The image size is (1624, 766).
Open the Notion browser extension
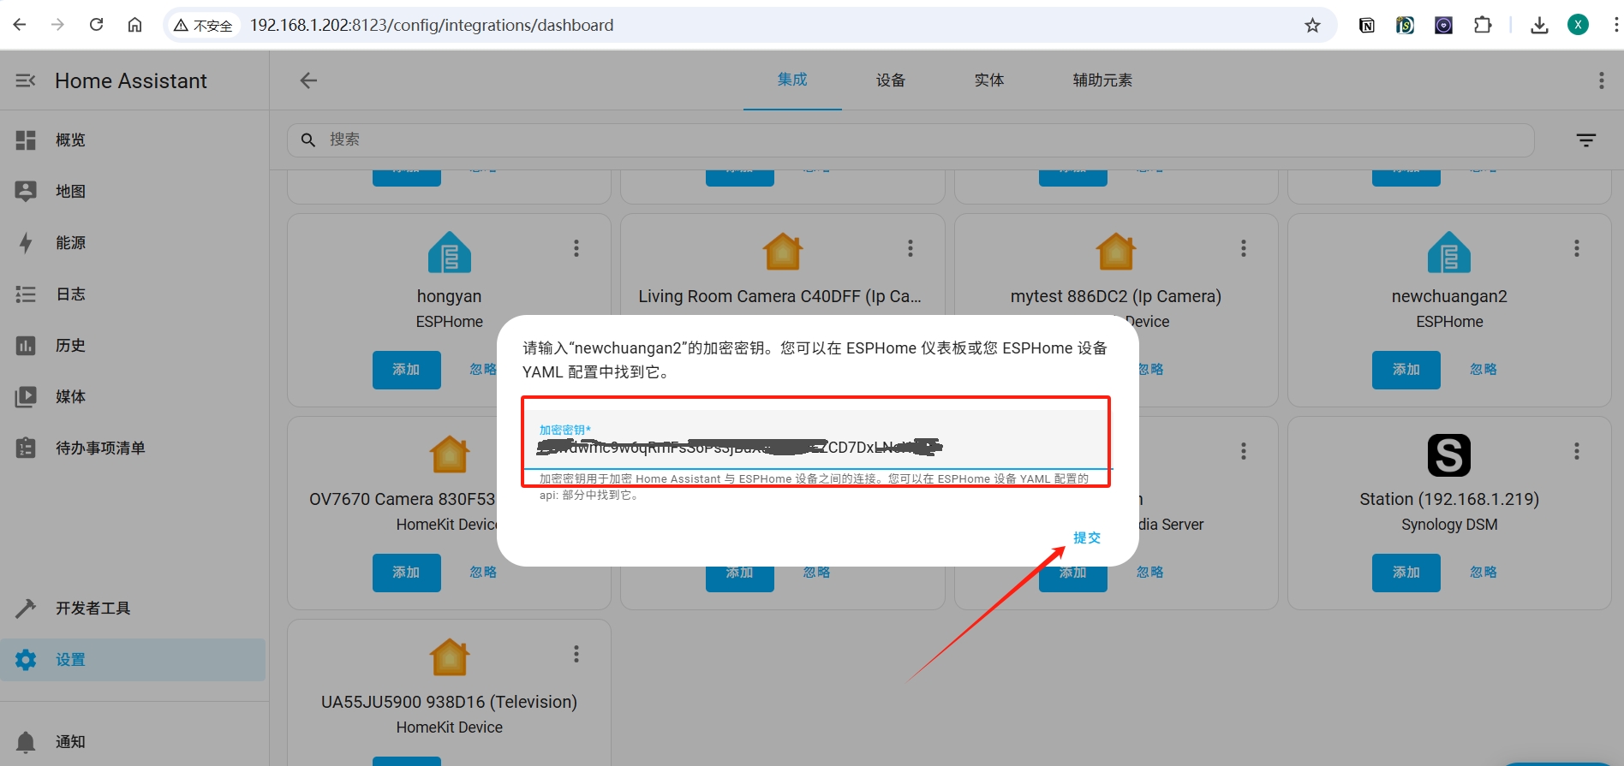(x=1367, y=25)
